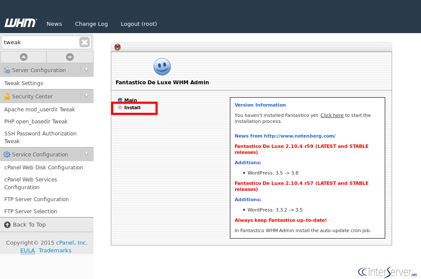Select the Main bullet option

click(120, 100)
